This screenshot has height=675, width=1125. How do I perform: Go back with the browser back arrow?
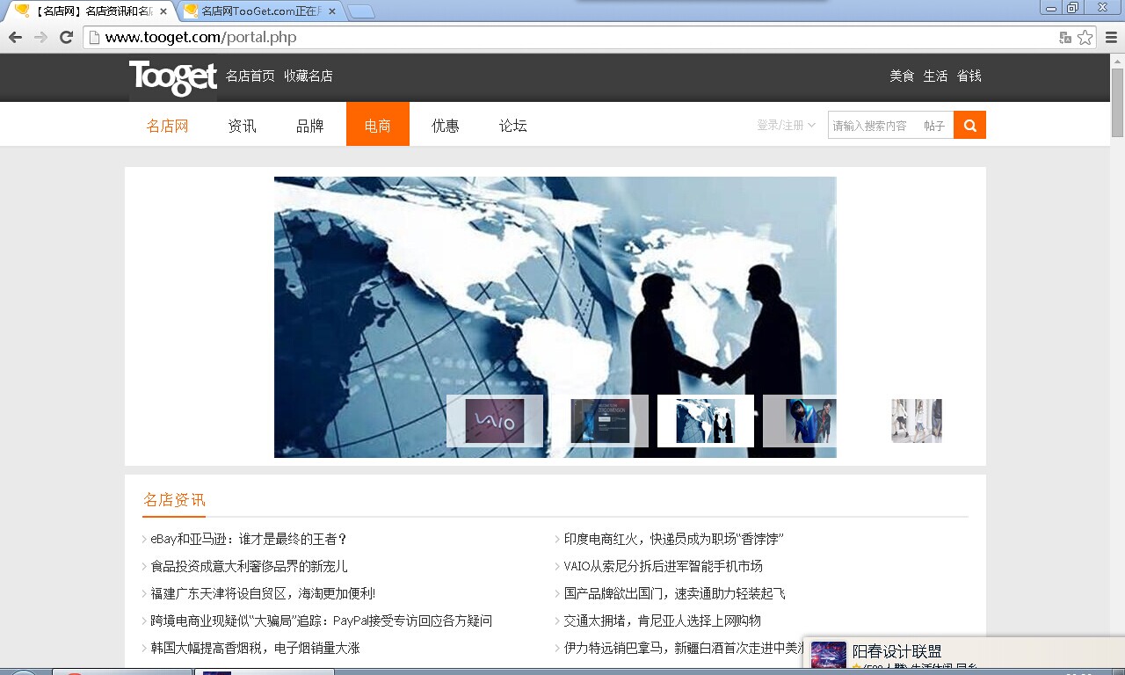coord(15,37)
